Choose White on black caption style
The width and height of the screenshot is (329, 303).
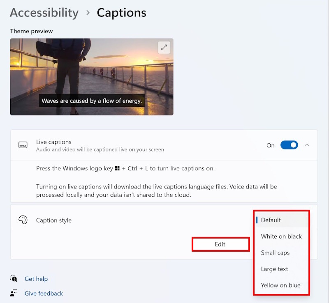[281, 236]
